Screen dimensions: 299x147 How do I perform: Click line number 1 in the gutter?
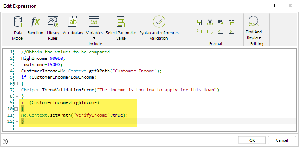[x=11, y=52]
